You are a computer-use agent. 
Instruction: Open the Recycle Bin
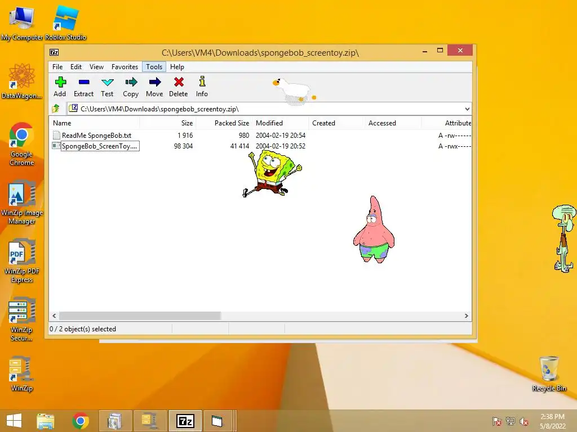click(x=549, y=373)
